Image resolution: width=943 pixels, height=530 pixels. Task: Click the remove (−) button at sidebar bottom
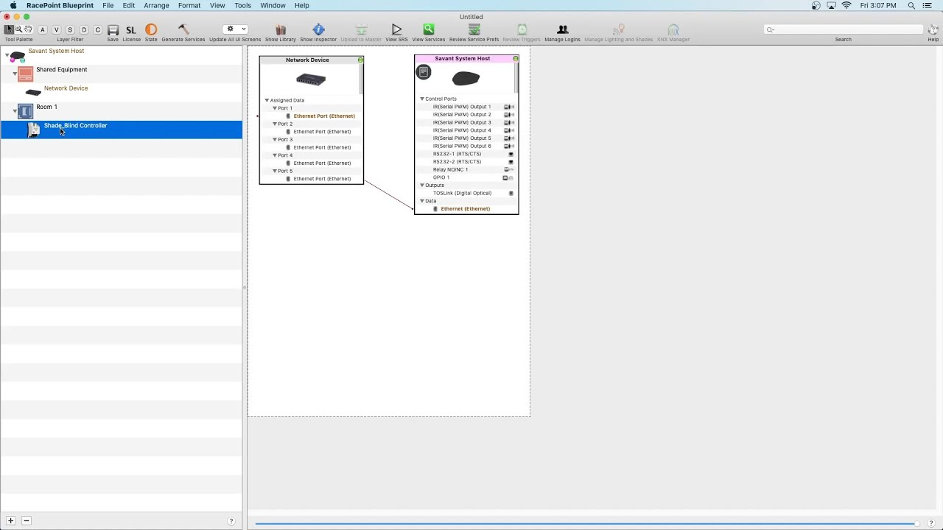pos(26,521)
